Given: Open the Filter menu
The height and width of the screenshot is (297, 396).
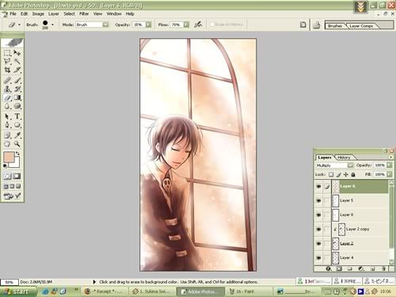Looking at the screenshot, I should pyautogui.click(x=84, y=13).
